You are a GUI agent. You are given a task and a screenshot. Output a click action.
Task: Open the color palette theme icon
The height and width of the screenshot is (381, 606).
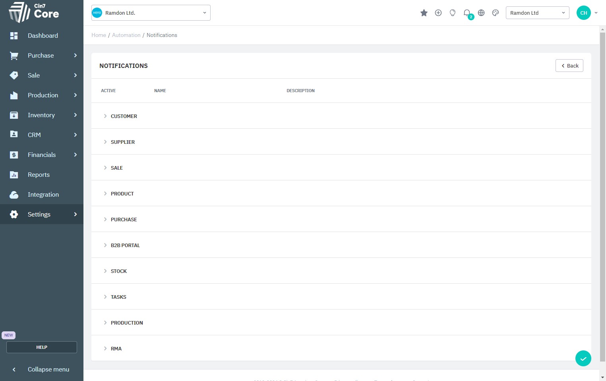tap(496, 13)
